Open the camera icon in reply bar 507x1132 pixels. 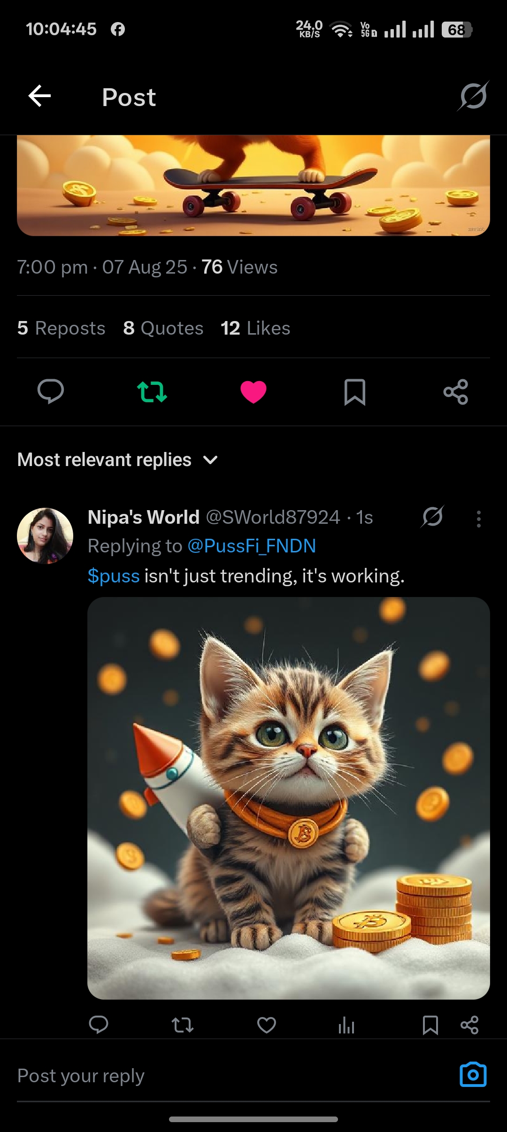(473, 1075)
